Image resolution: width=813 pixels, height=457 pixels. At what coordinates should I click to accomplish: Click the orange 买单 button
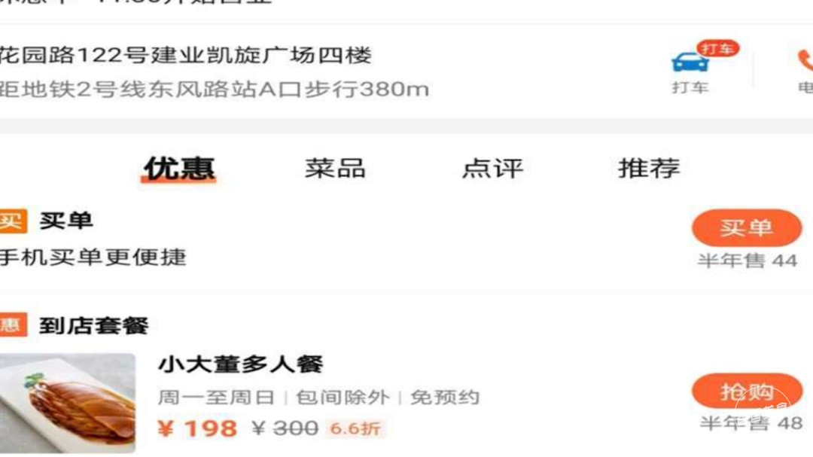coord(747,228)
